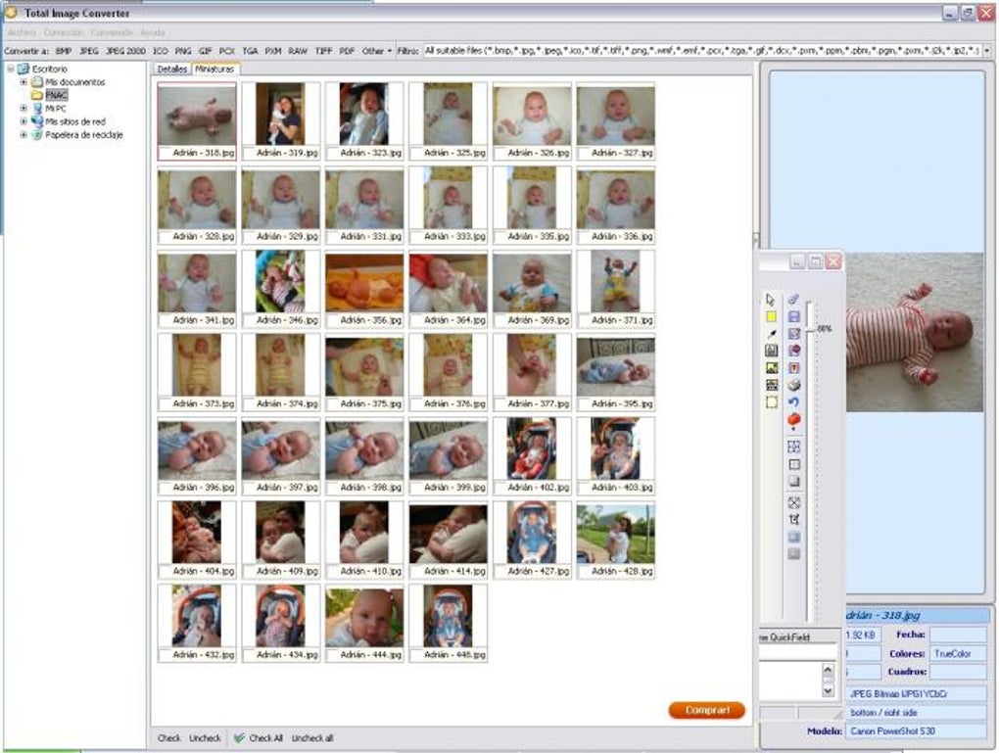Expand the Mis sitios de red node

pyautogui.click(x=24, y=121)
